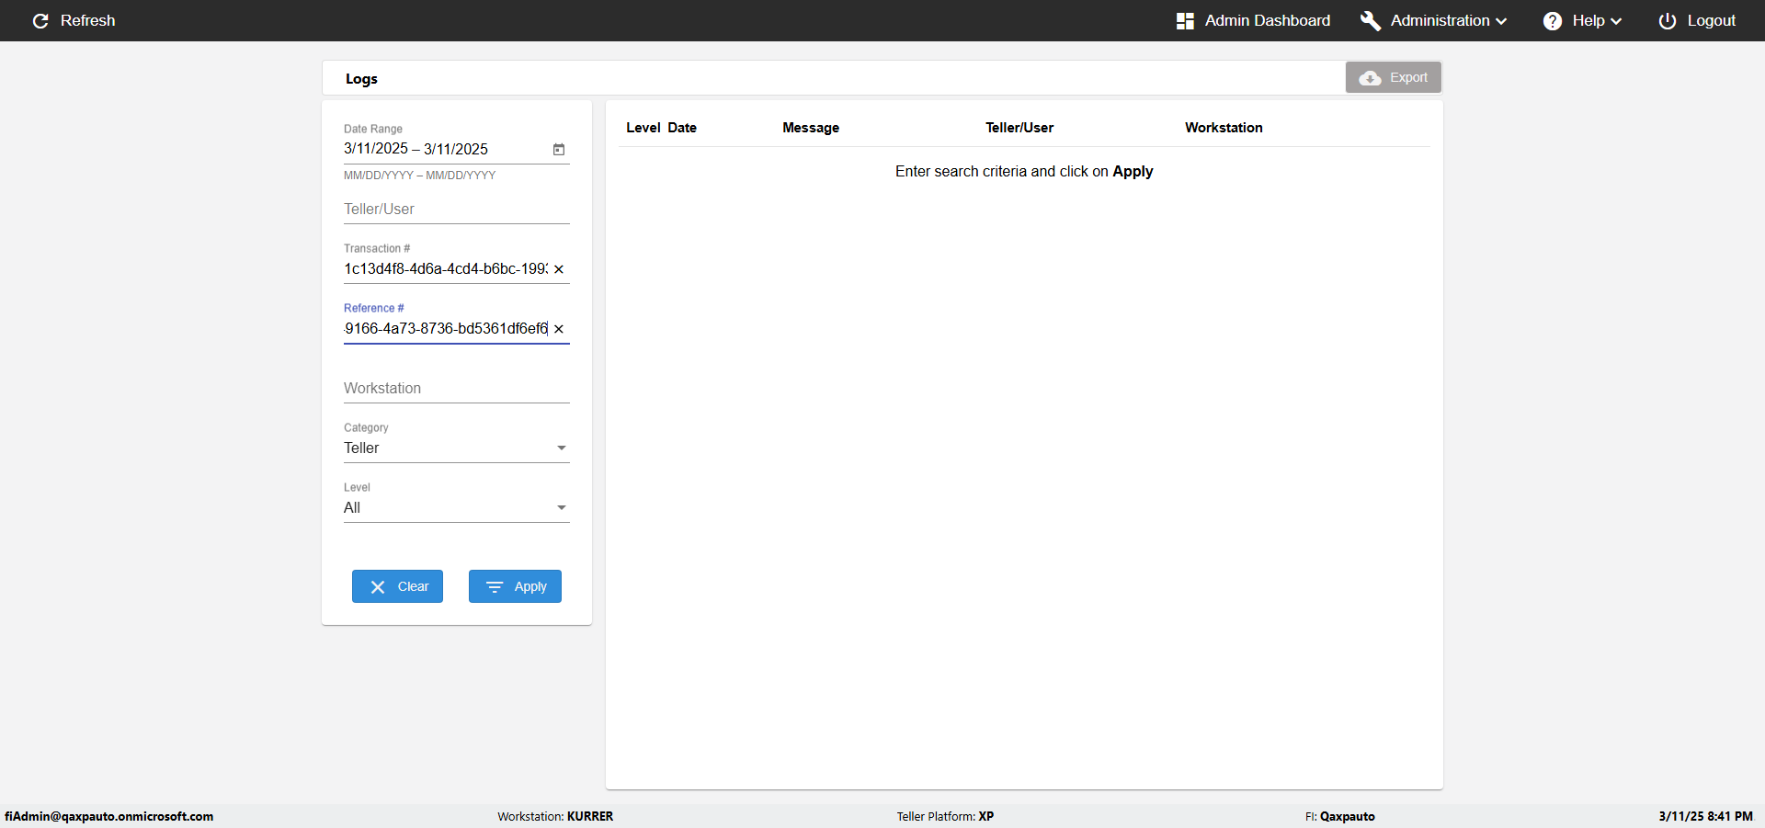Click the Admin Dashboard label
Image resolution: width=1765 pixels, height=828 pixels.
coord(1268,20)
